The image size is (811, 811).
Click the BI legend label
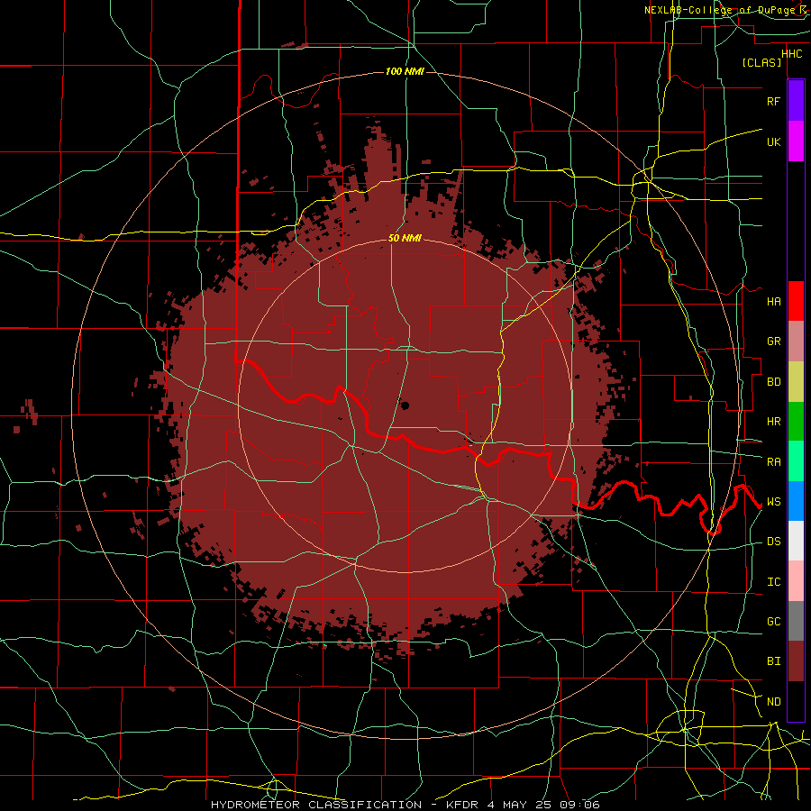pyautogui.click(x=773, y=661)
